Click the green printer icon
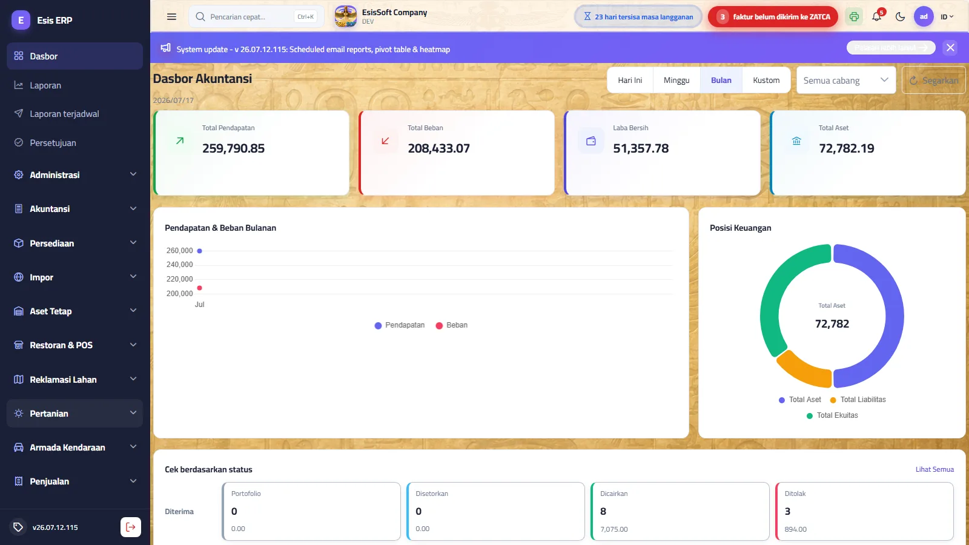This screenshot has width=969, height=545. (854, 17)
